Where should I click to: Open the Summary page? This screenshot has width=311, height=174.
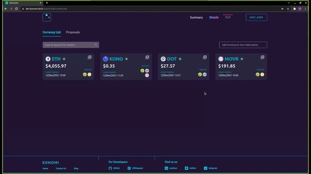(x=196, y=17)
